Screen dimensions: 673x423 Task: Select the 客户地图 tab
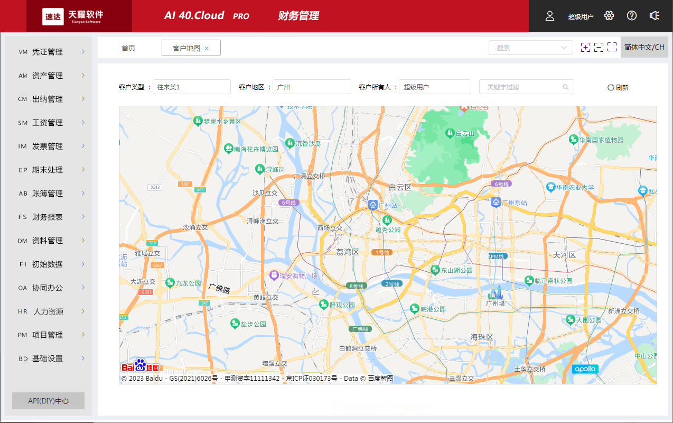pos(186,47)
